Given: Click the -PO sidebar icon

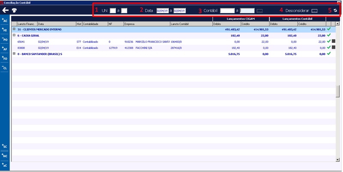Looking at the screenshot, I should click(5, 39).
